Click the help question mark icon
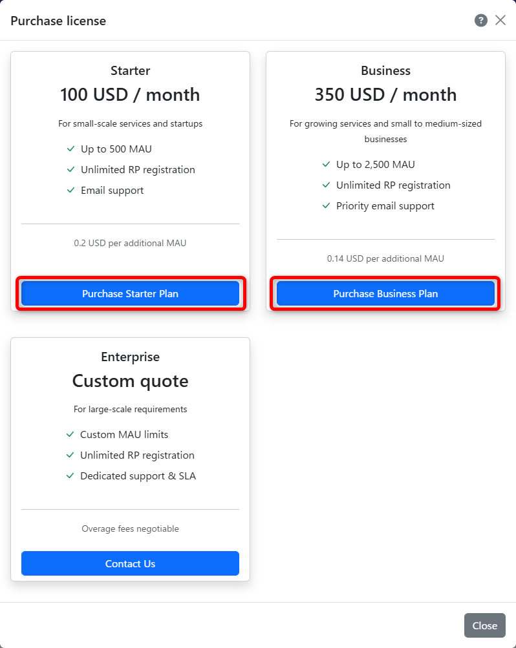The height and width of the screenshot is (648, 516). [x=480, y=21]
